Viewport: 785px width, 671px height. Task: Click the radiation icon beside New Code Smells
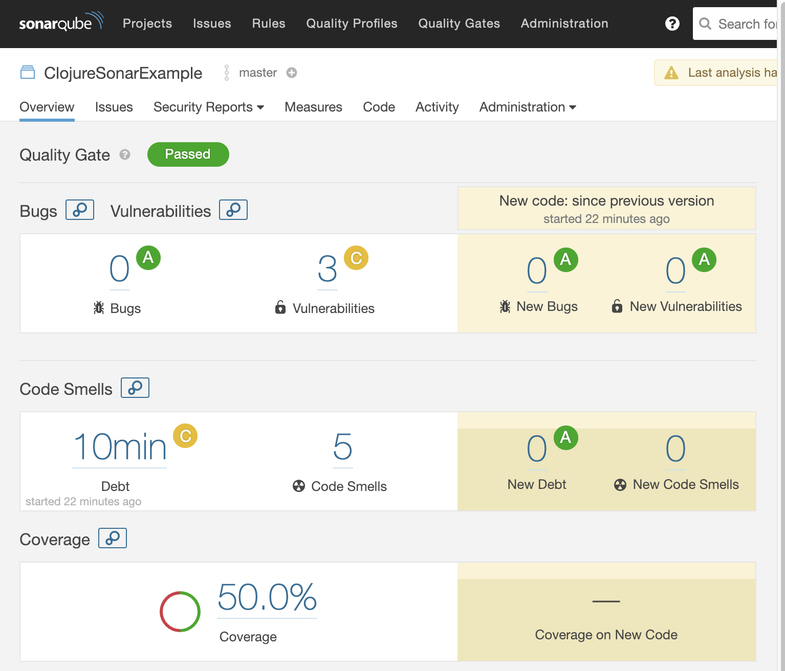coord(620,484)
